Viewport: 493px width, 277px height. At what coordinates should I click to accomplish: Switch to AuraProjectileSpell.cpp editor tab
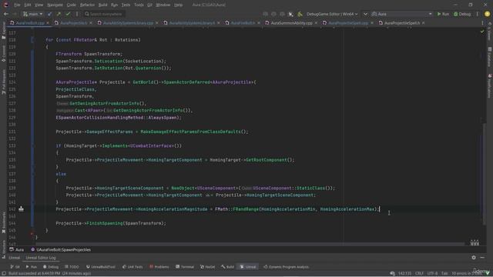click(x=348, y=23)
